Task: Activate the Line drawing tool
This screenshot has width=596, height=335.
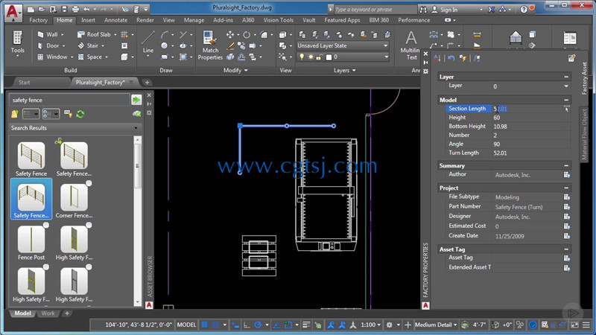Action: tap(148, 42)
